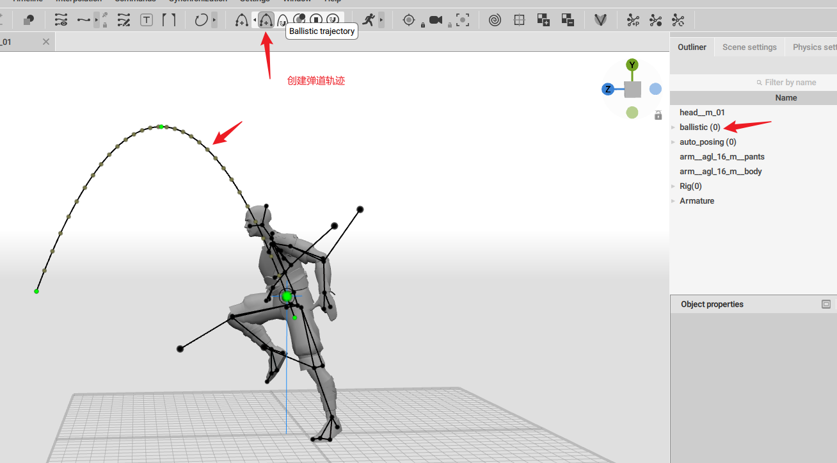The width and height of the screenshot is (837, 463).
Task: Click the Y axis on the view gizmo
Action: click(632, 65)
